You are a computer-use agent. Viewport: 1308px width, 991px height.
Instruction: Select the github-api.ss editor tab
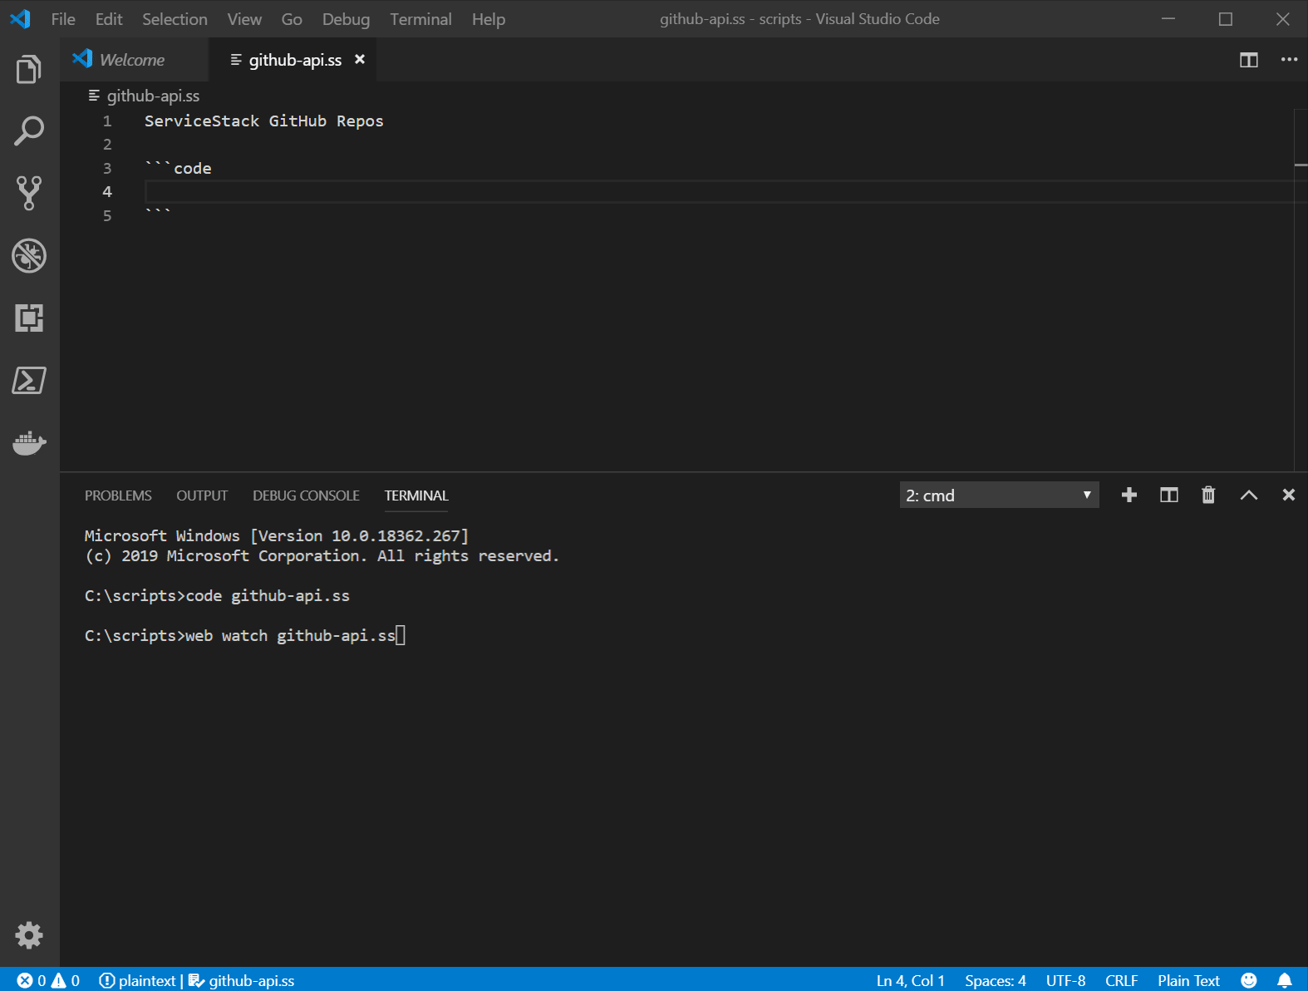coord(293,60)
